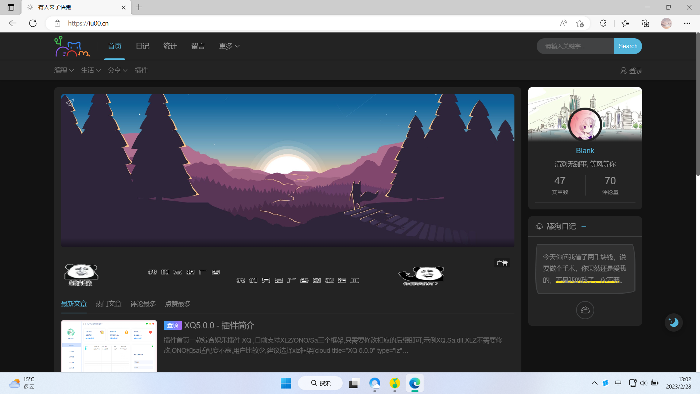Open the browser profile avatar
This screenshot has height=394, width=700.
pyautogui.click(x=666, y=23)
